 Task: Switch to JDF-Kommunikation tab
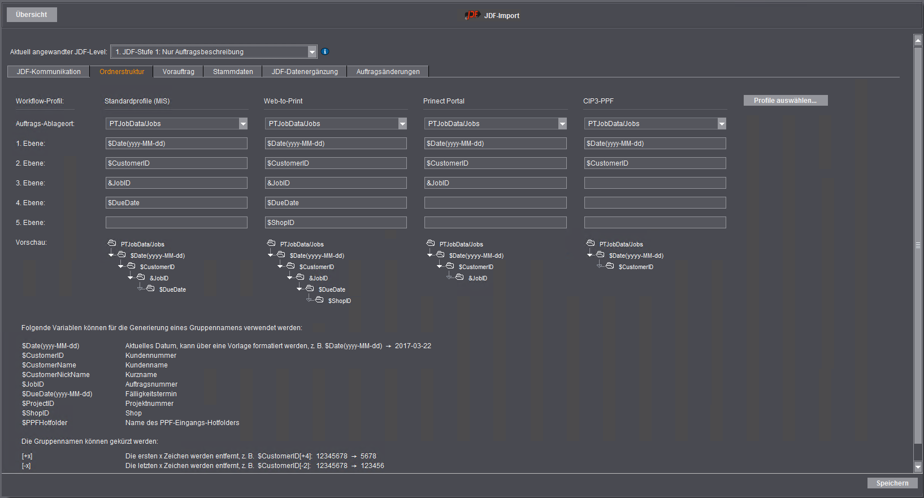pos(49,72)
